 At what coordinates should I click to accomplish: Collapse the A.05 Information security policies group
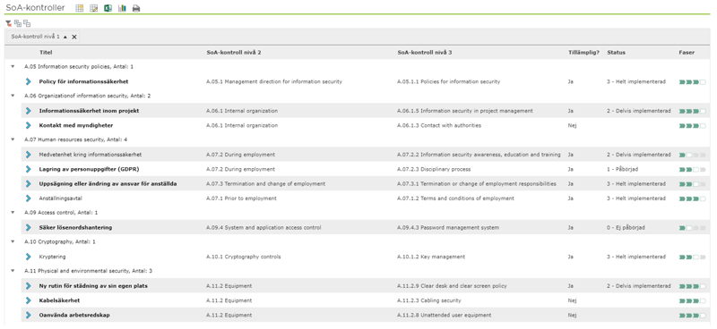pos(13,67)
